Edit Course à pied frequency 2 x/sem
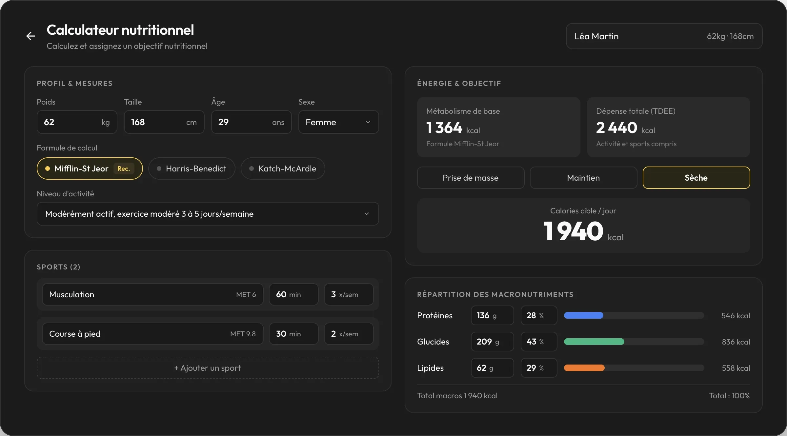 [349, 334]
